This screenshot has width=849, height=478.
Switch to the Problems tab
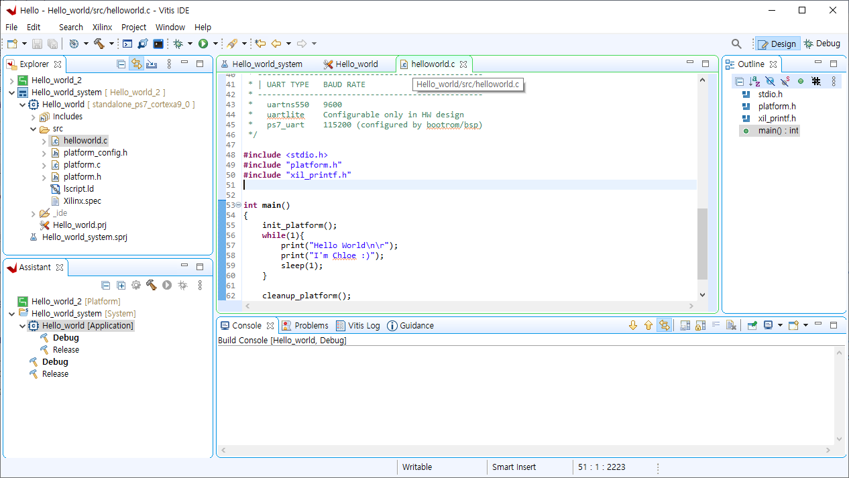305,326
